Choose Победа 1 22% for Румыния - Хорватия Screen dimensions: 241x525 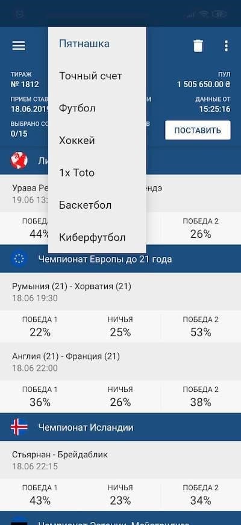point(40,327)
